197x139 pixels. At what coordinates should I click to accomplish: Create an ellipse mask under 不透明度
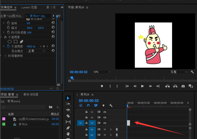coord(9,42)
